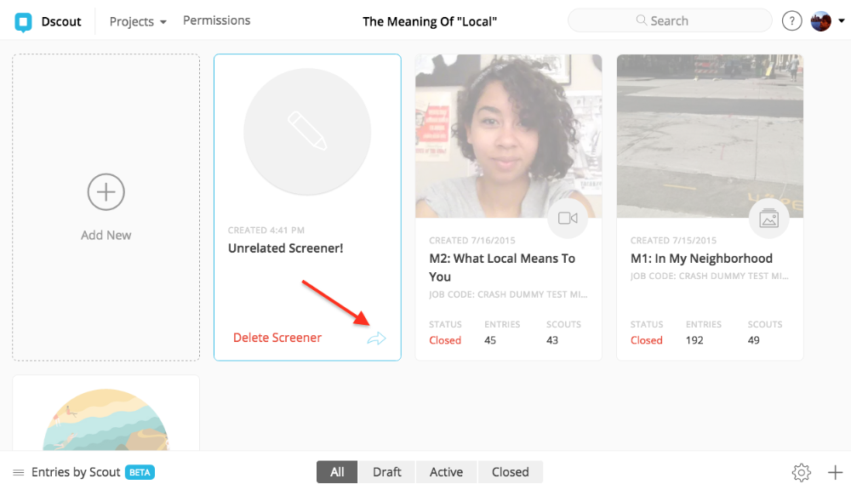
Task: Click the job code text on the M1 card
Action: 710,276
